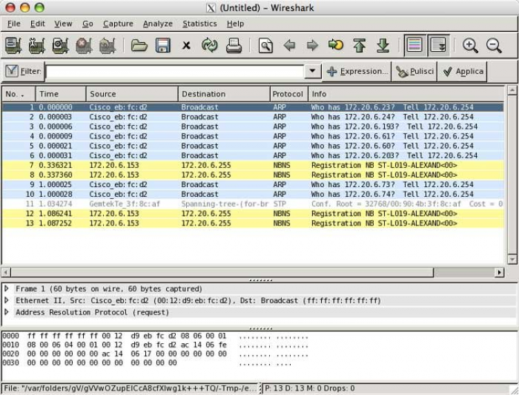Open the File menu

(14, 23)
